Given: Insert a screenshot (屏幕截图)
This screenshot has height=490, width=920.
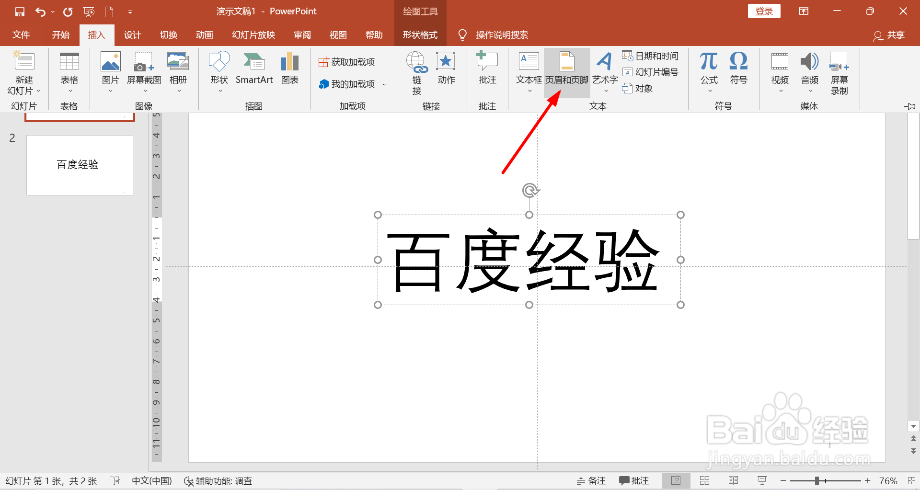Looking at the screenshot, I should click(144, 69).
